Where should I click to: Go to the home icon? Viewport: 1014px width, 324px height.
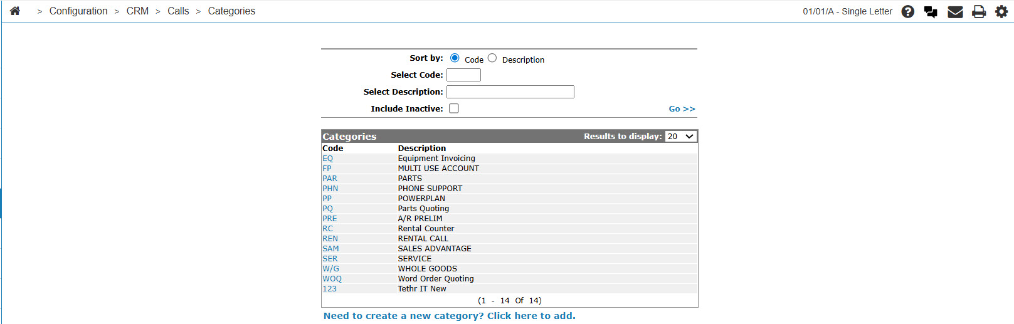pyautogui.click(x=15, y=11)
